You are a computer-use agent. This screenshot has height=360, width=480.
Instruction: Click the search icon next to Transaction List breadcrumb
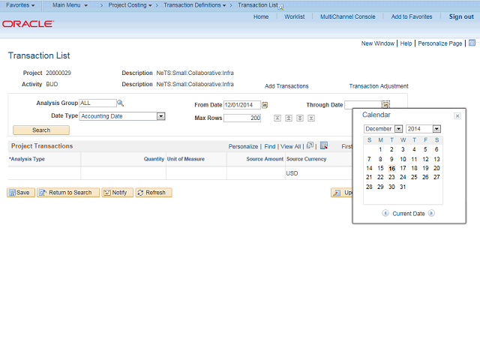coord(280,7)
